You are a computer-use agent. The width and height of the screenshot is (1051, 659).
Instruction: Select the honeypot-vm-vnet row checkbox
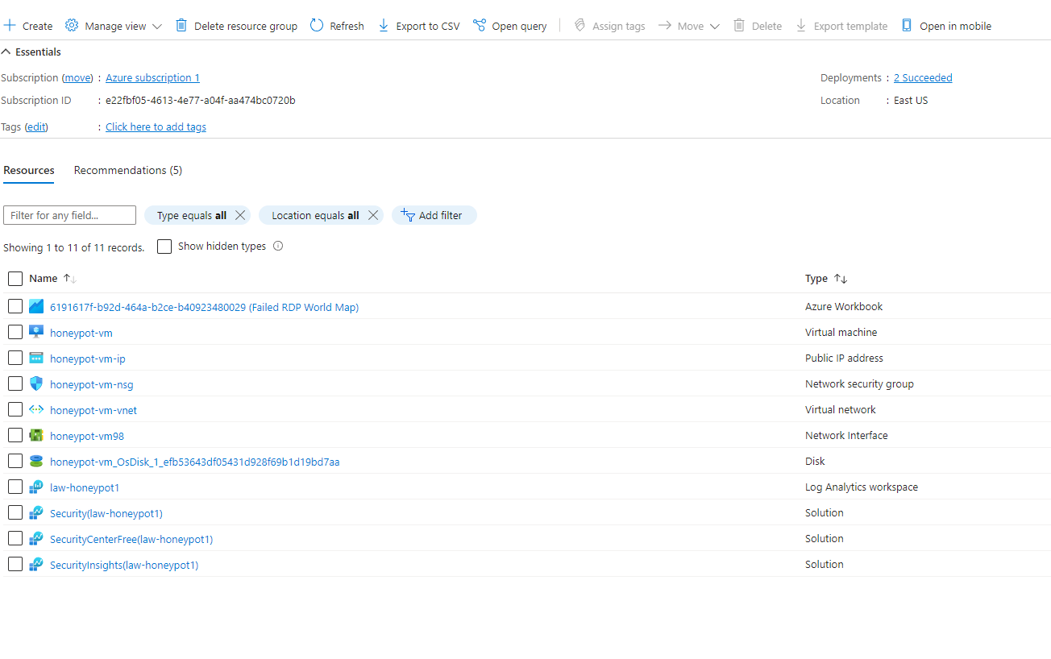(x=15, y=409)
